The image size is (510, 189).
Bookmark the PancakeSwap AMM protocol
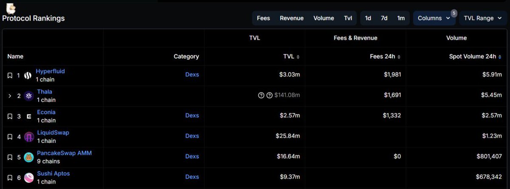pos(10,157)
